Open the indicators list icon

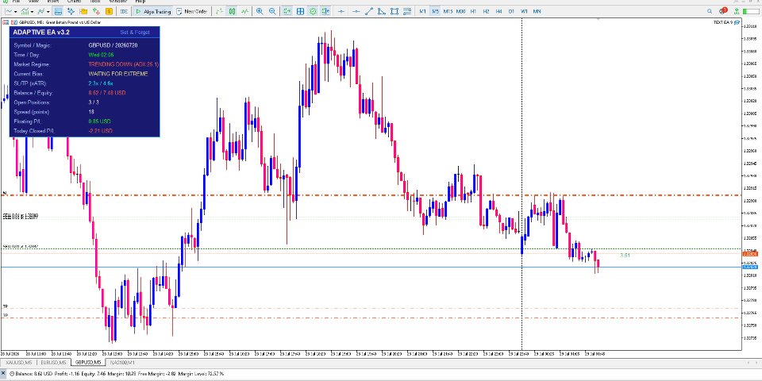tap(25, 11)
